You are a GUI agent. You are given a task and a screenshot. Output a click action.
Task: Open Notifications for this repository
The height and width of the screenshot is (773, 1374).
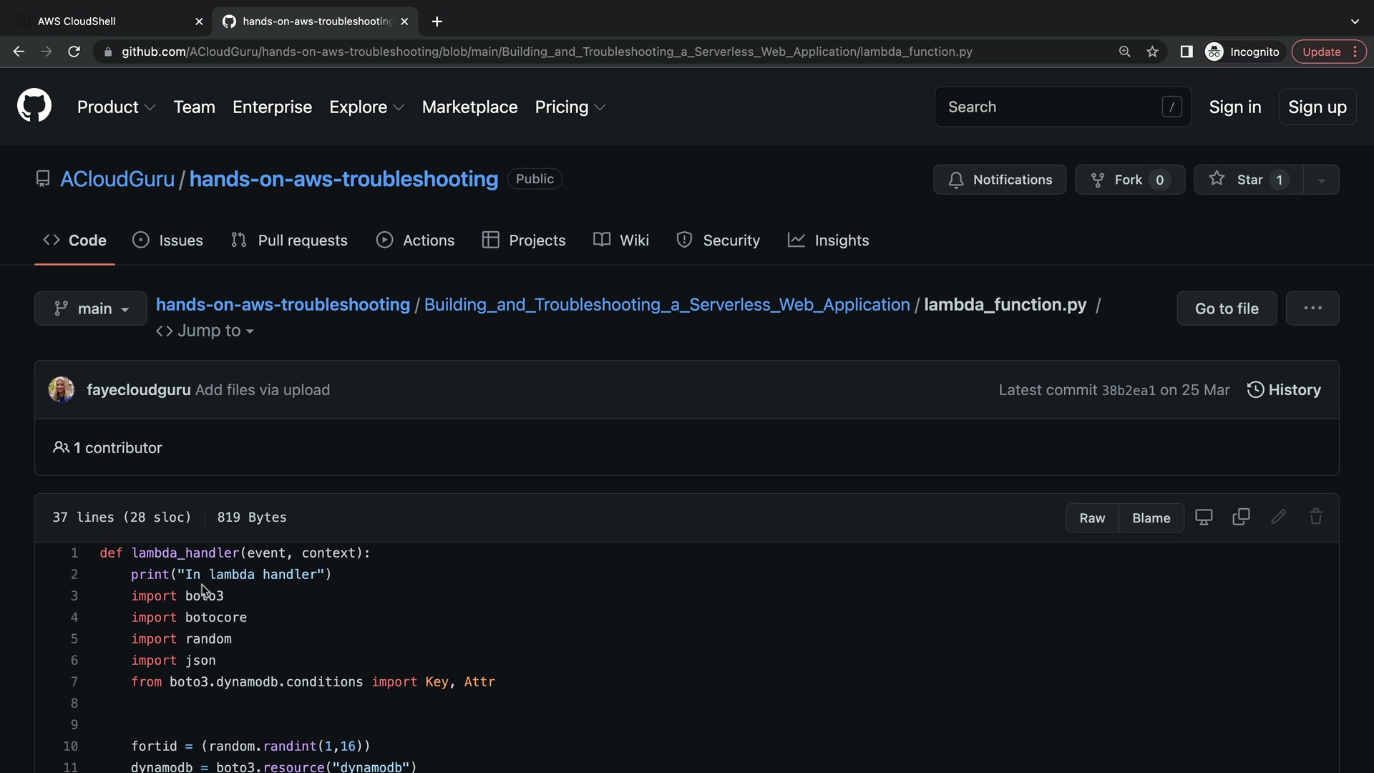coord(999,180)
